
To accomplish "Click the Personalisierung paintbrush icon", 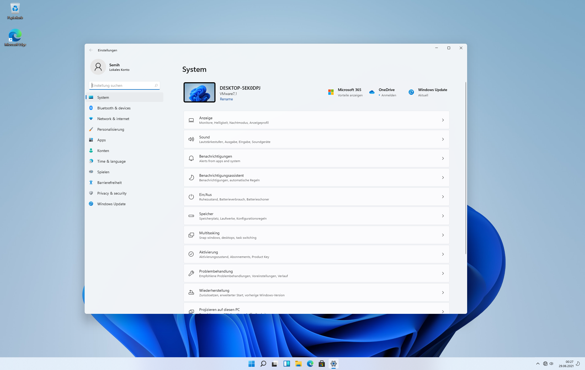I will (x=91, y=129).
